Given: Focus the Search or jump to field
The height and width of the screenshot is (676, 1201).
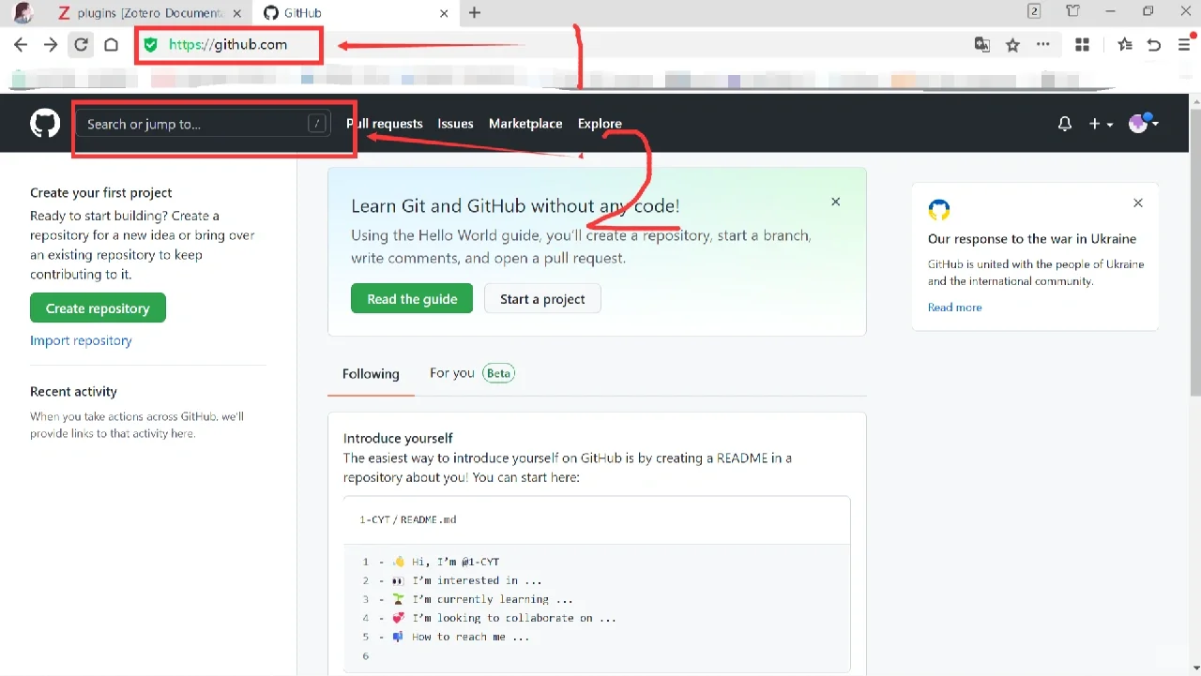Looking at the screenshot, I should 203,124.
